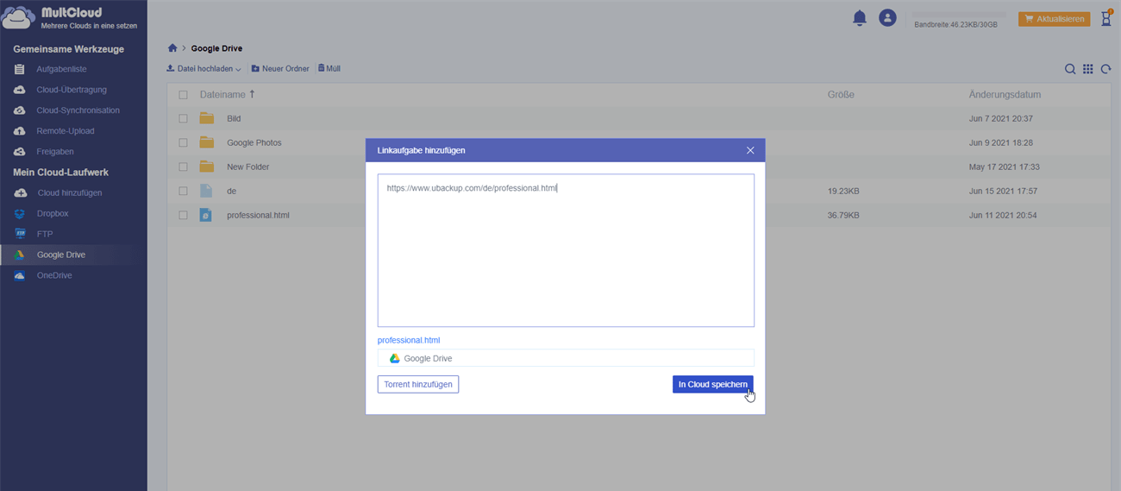Click the 19.23KB size value
The height and width of the screenshot is (491, 1121).
point(844,191)
